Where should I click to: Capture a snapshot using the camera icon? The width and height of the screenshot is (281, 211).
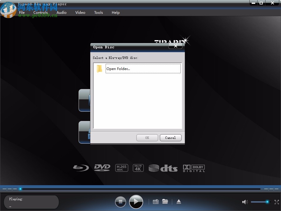coord(155,202)
